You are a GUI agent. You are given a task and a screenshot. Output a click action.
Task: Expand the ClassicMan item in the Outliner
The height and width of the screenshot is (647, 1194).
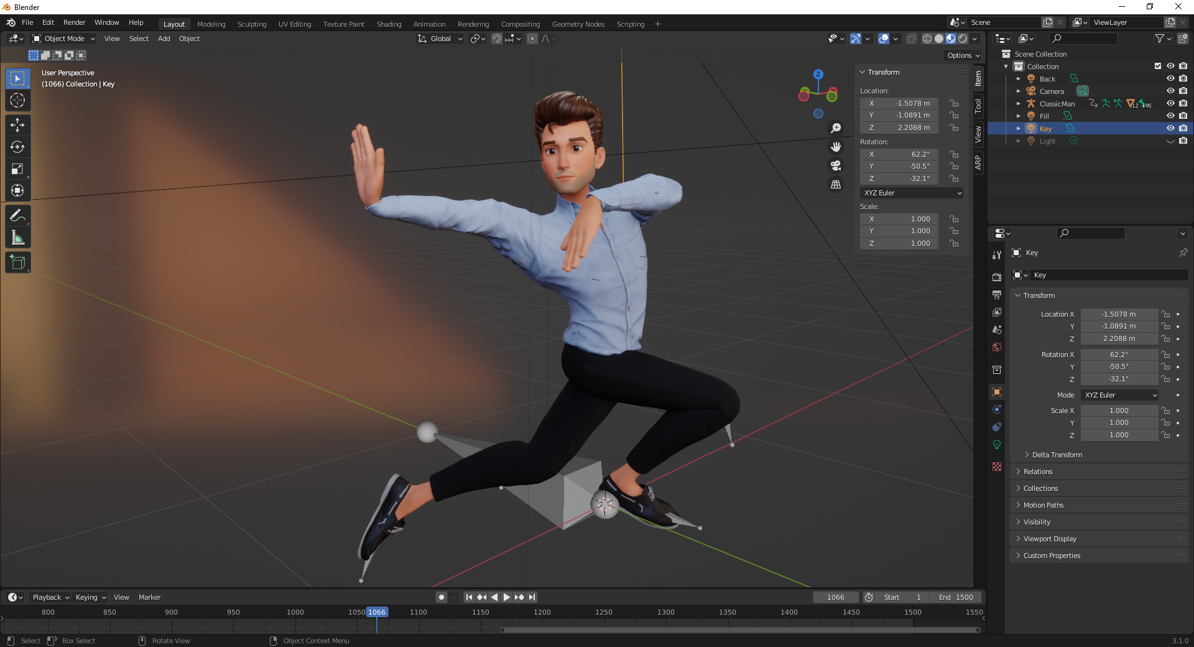1019,103
